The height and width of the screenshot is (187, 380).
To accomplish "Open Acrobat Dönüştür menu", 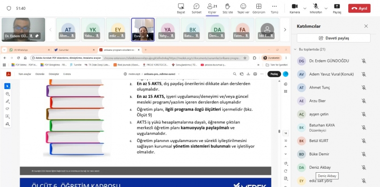I will (54, 74).
